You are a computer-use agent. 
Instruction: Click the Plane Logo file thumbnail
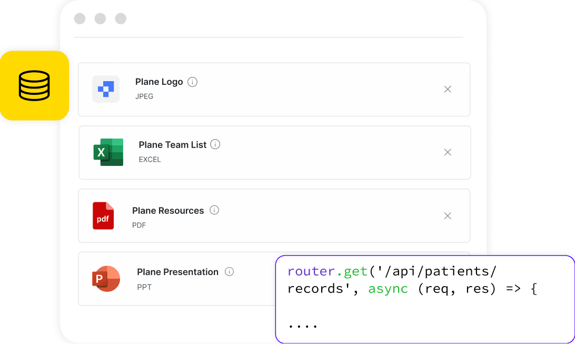[106, 89]
